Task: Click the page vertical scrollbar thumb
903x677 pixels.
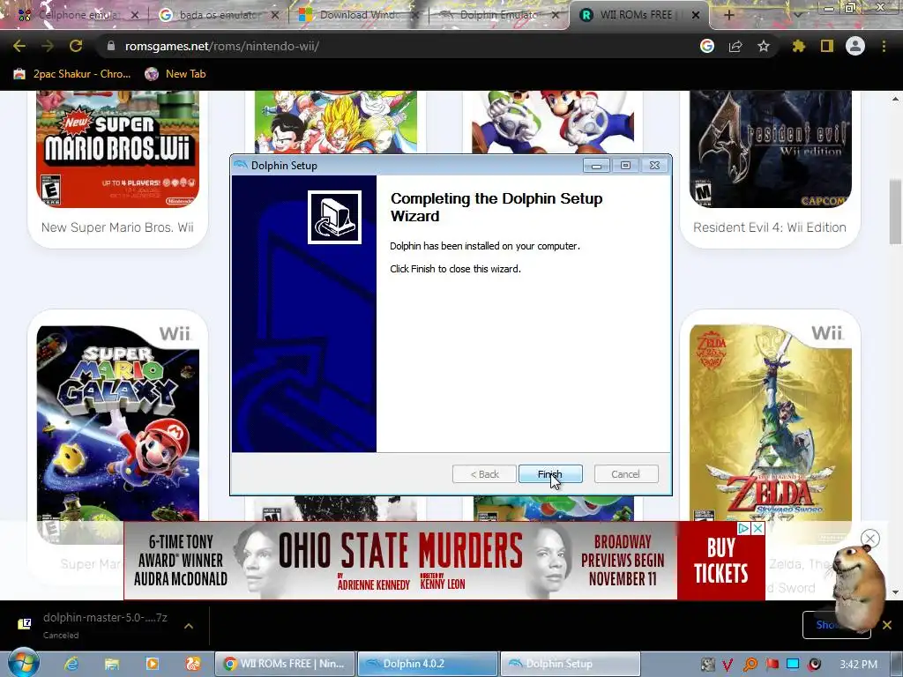Action: tap(895, 212)
